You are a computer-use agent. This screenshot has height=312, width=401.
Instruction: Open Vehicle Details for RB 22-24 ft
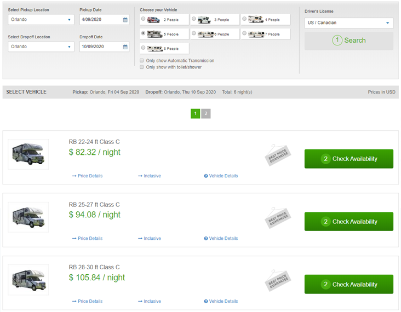click(x=224, y=176)
